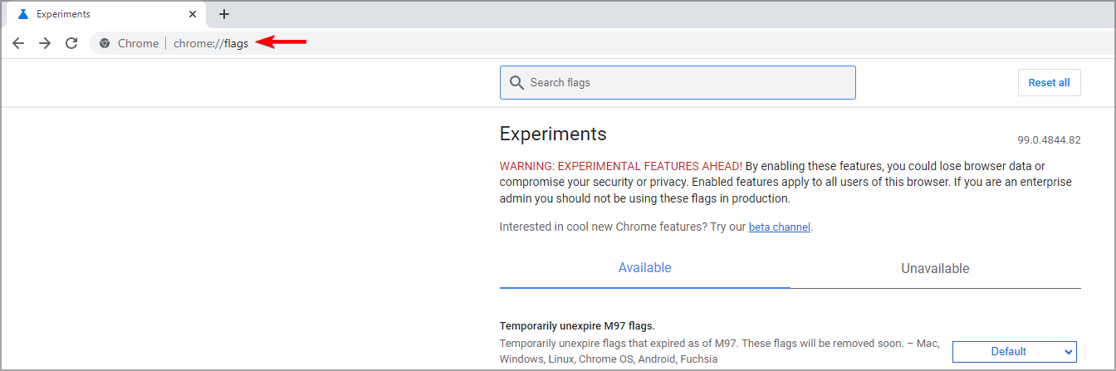This screenshot has height=371, width=1116.
Task: Click the chrome://flags address bar URL
Action: point(211,43)
